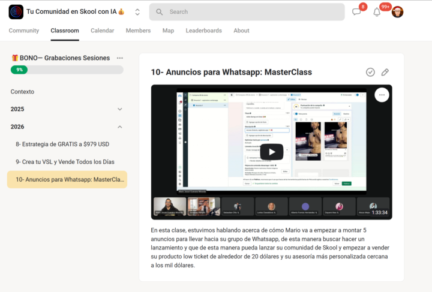Select lesson 10- Anuncios para Whatsapp

[x=67, y=179]
